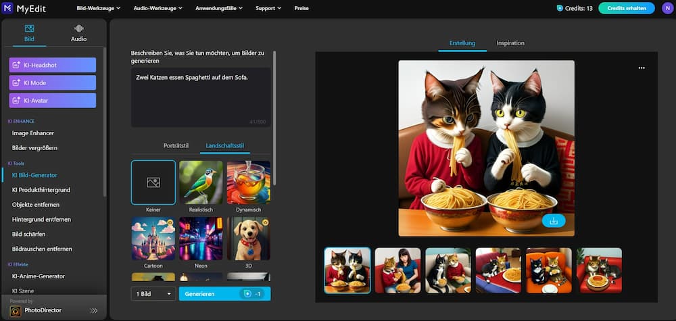Click the PhotoDirector app icon

coord(16,311)
